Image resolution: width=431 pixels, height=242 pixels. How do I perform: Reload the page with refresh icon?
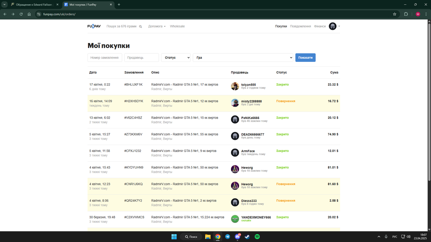tap(21, 14)
